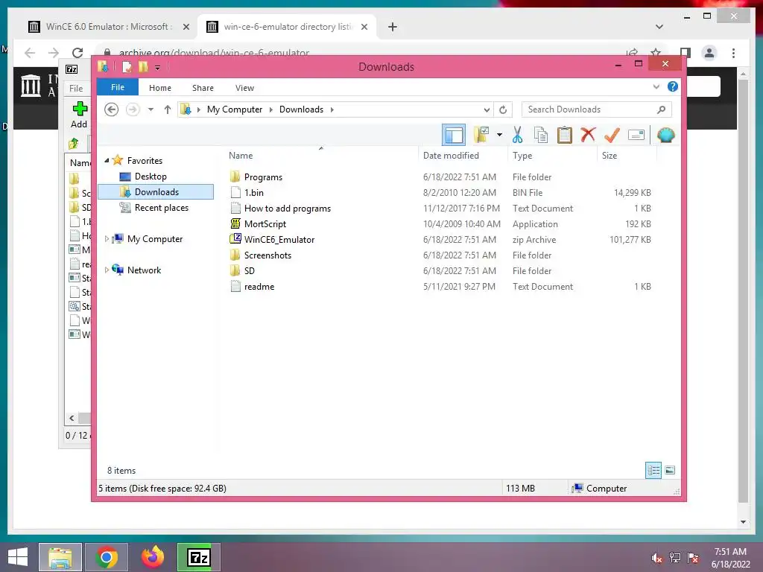Open the Home ribbon tab

click(160, 88)
